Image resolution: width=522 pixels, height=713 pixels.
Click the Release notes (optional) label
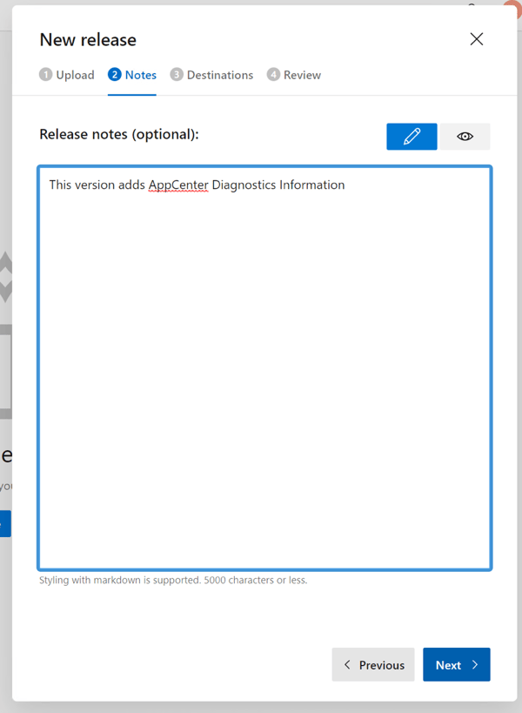119,135
